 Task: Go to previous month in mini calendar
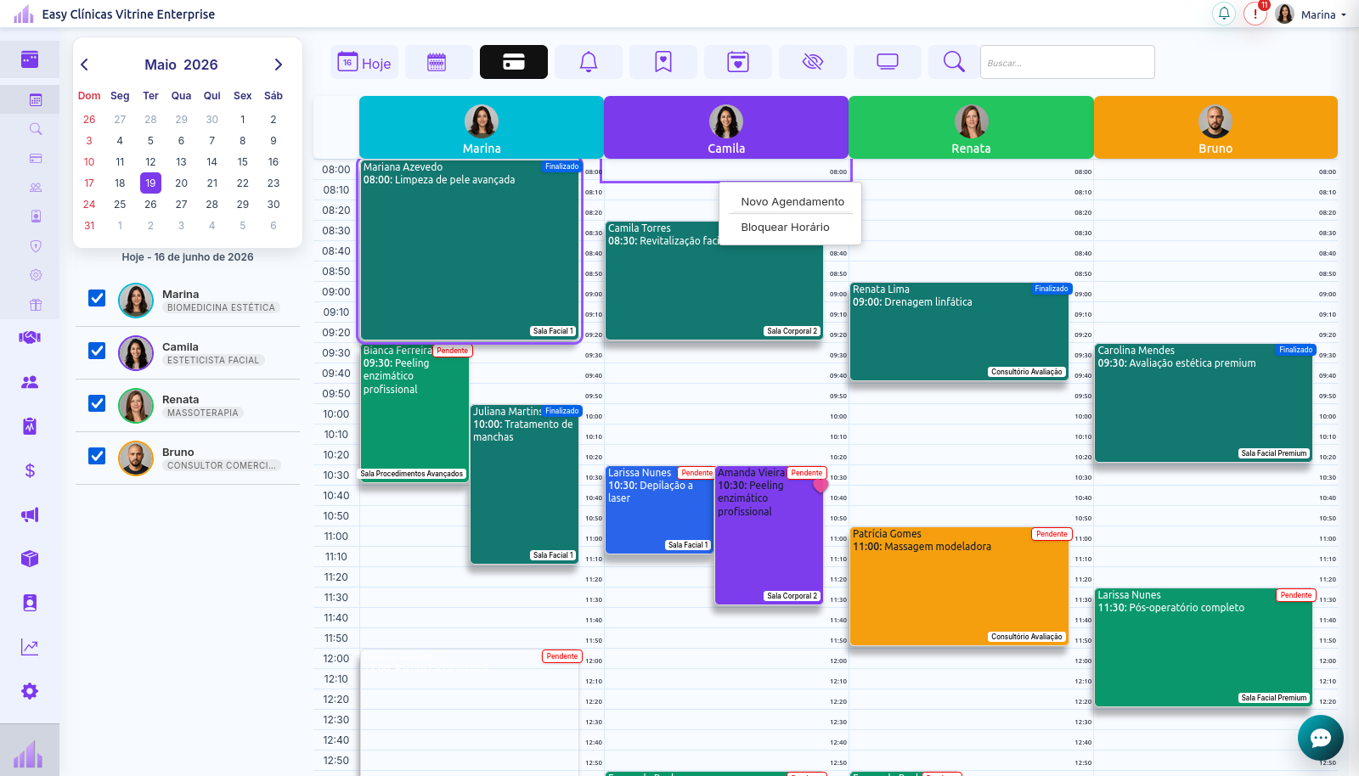coord(84,65)
